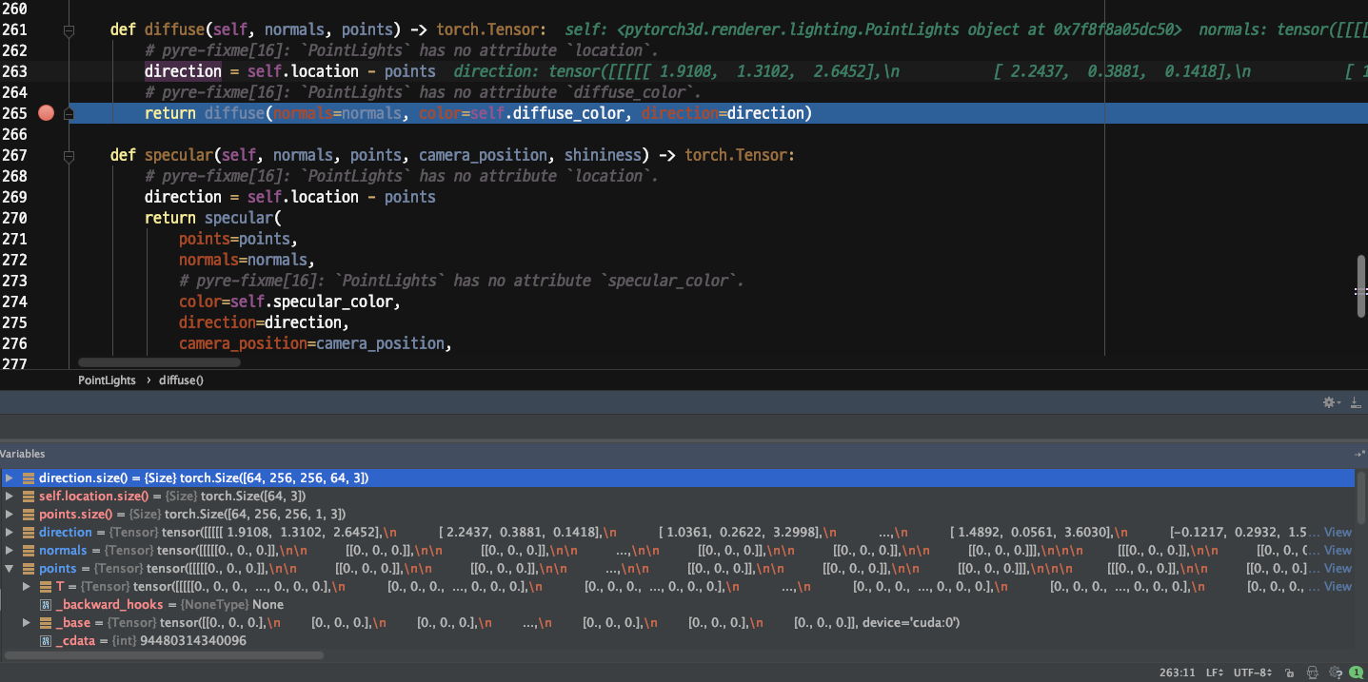1368x682 pixels.
Task: Open View link for normals tensor
Action: pos(1338,550)
